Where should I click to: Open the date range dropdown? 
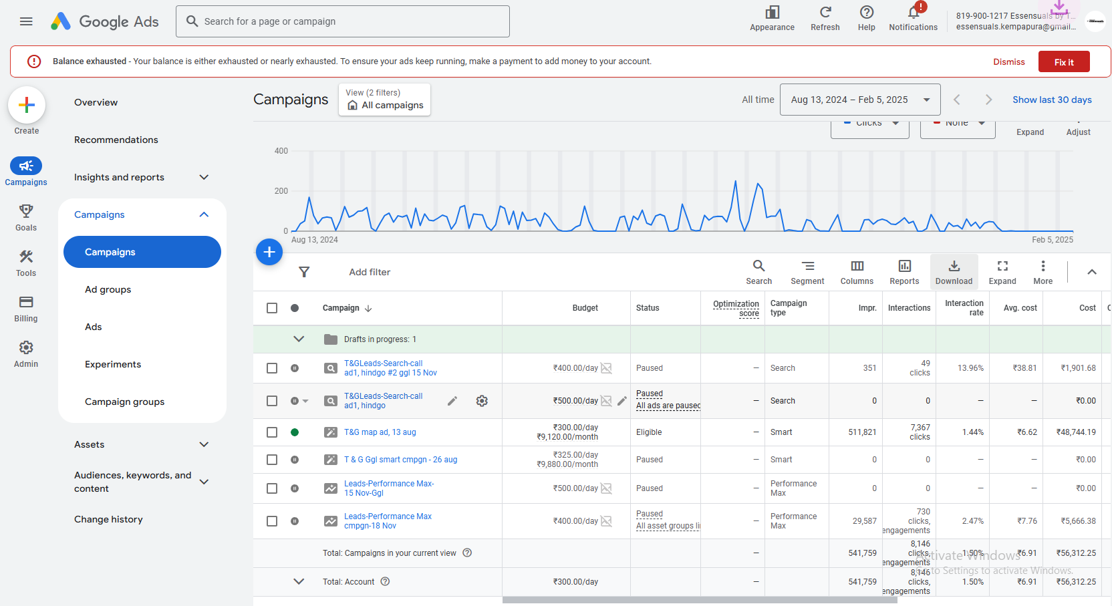pyautogui.click(x=860, y=100)
